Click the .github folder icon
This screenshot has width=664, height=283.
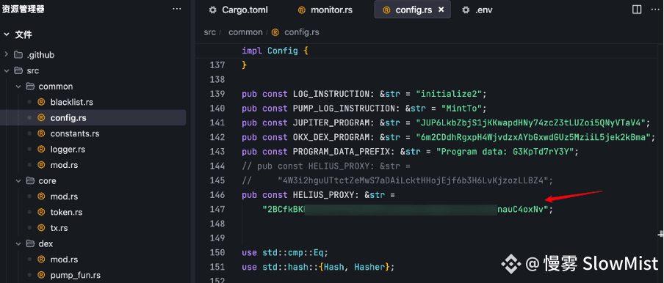tap(18, 55)
